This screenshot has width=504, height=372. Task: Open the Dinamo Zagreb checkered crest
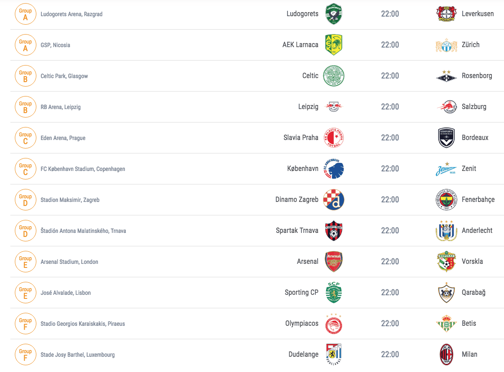pyautogui.click(x=334, y=200)
